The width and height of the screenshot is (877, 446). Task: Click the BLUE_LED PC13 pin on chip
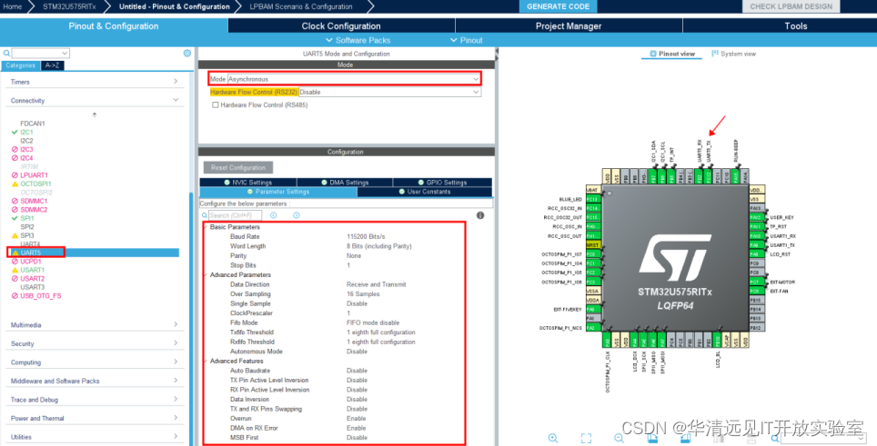coord(592,199)
